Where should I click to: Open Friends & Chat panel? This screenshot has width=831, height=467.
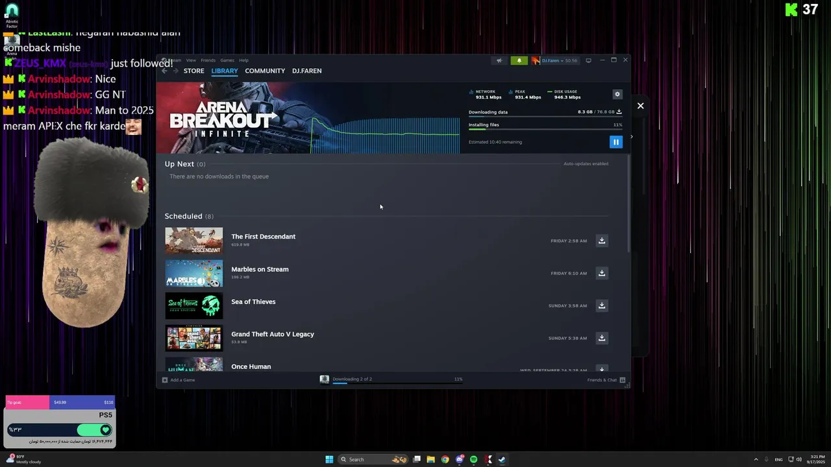click(x=606, y=380)
